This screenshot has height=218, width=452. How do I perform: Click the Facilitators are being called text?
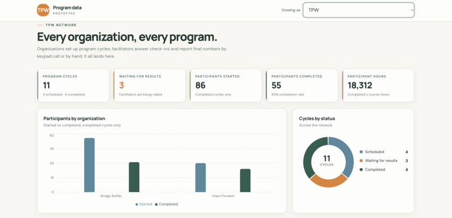[140, 95]
